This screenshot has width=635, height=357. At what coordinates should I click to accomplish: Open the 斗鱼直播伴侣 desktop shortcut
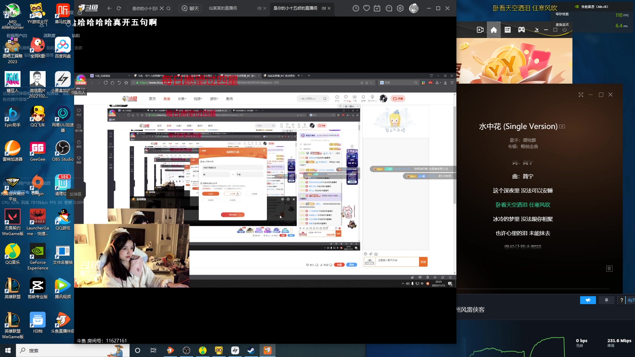[63, 323]
